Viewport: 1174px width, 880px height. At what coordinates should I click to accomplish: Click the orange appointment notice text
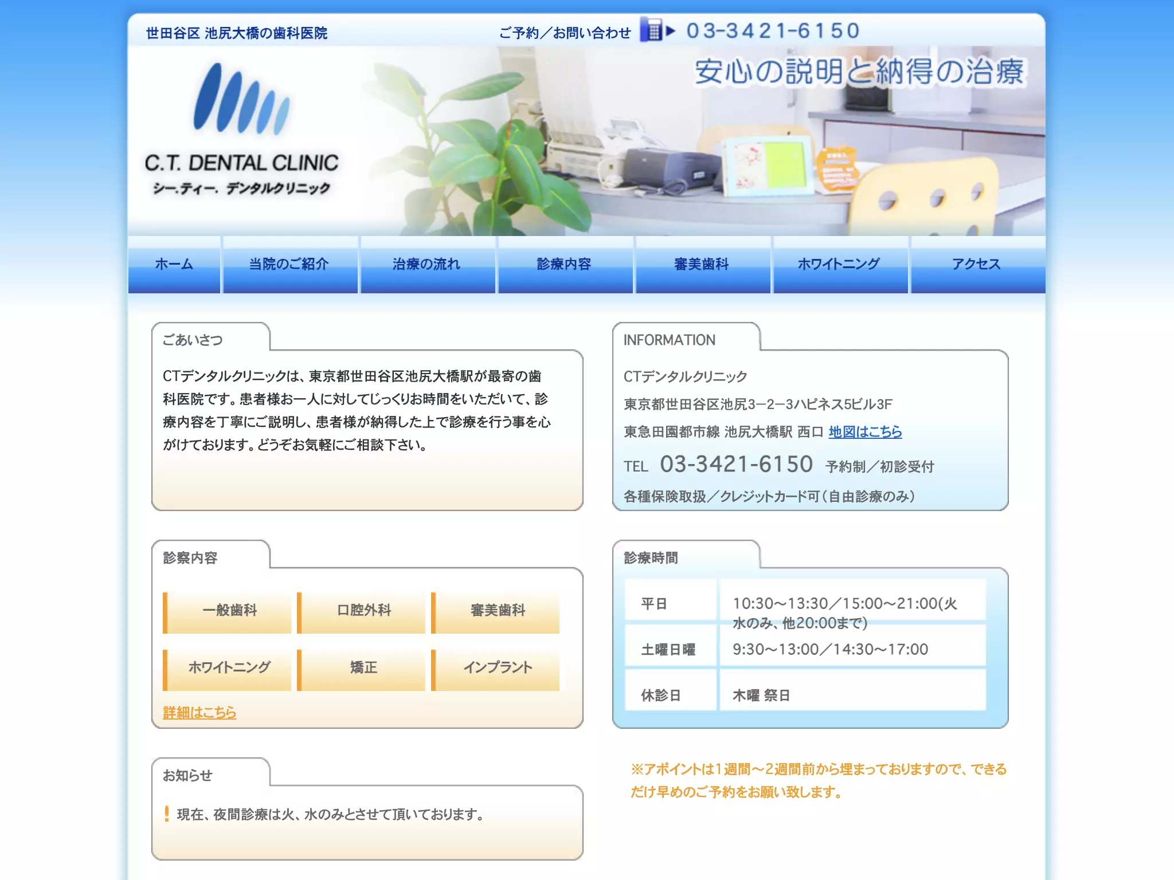(x=819, y=780)
